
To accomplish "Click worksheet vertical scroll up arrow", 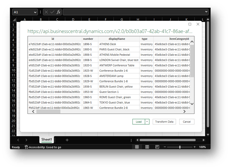I will pos(208,19).
